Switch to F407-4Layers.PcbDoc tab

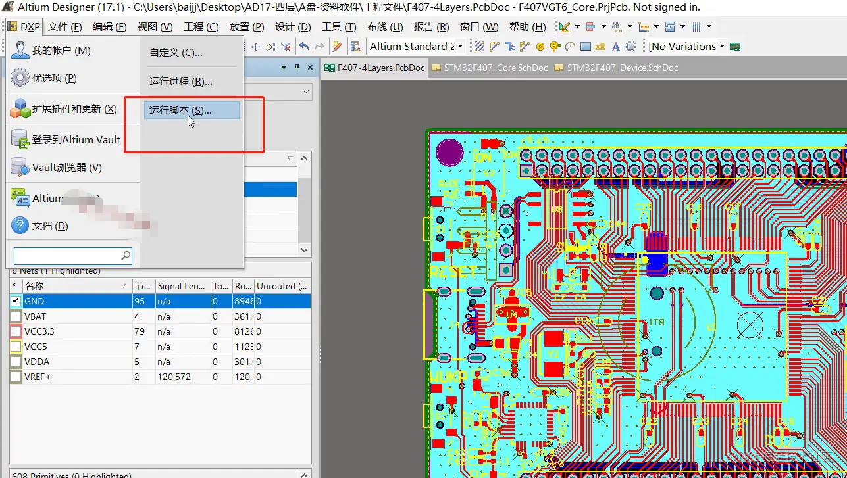coord(374,68)
